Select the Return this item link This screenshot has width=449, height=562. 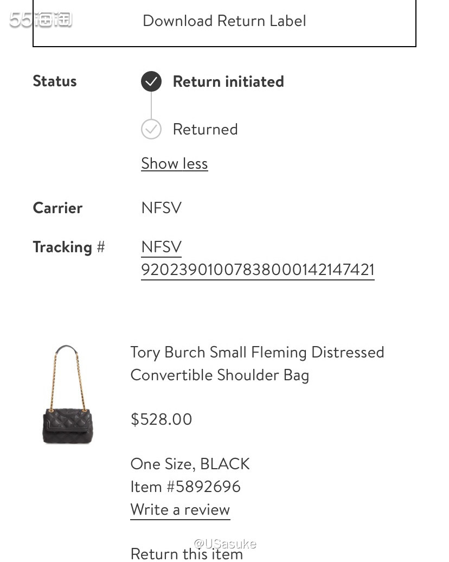pos(187,553)
